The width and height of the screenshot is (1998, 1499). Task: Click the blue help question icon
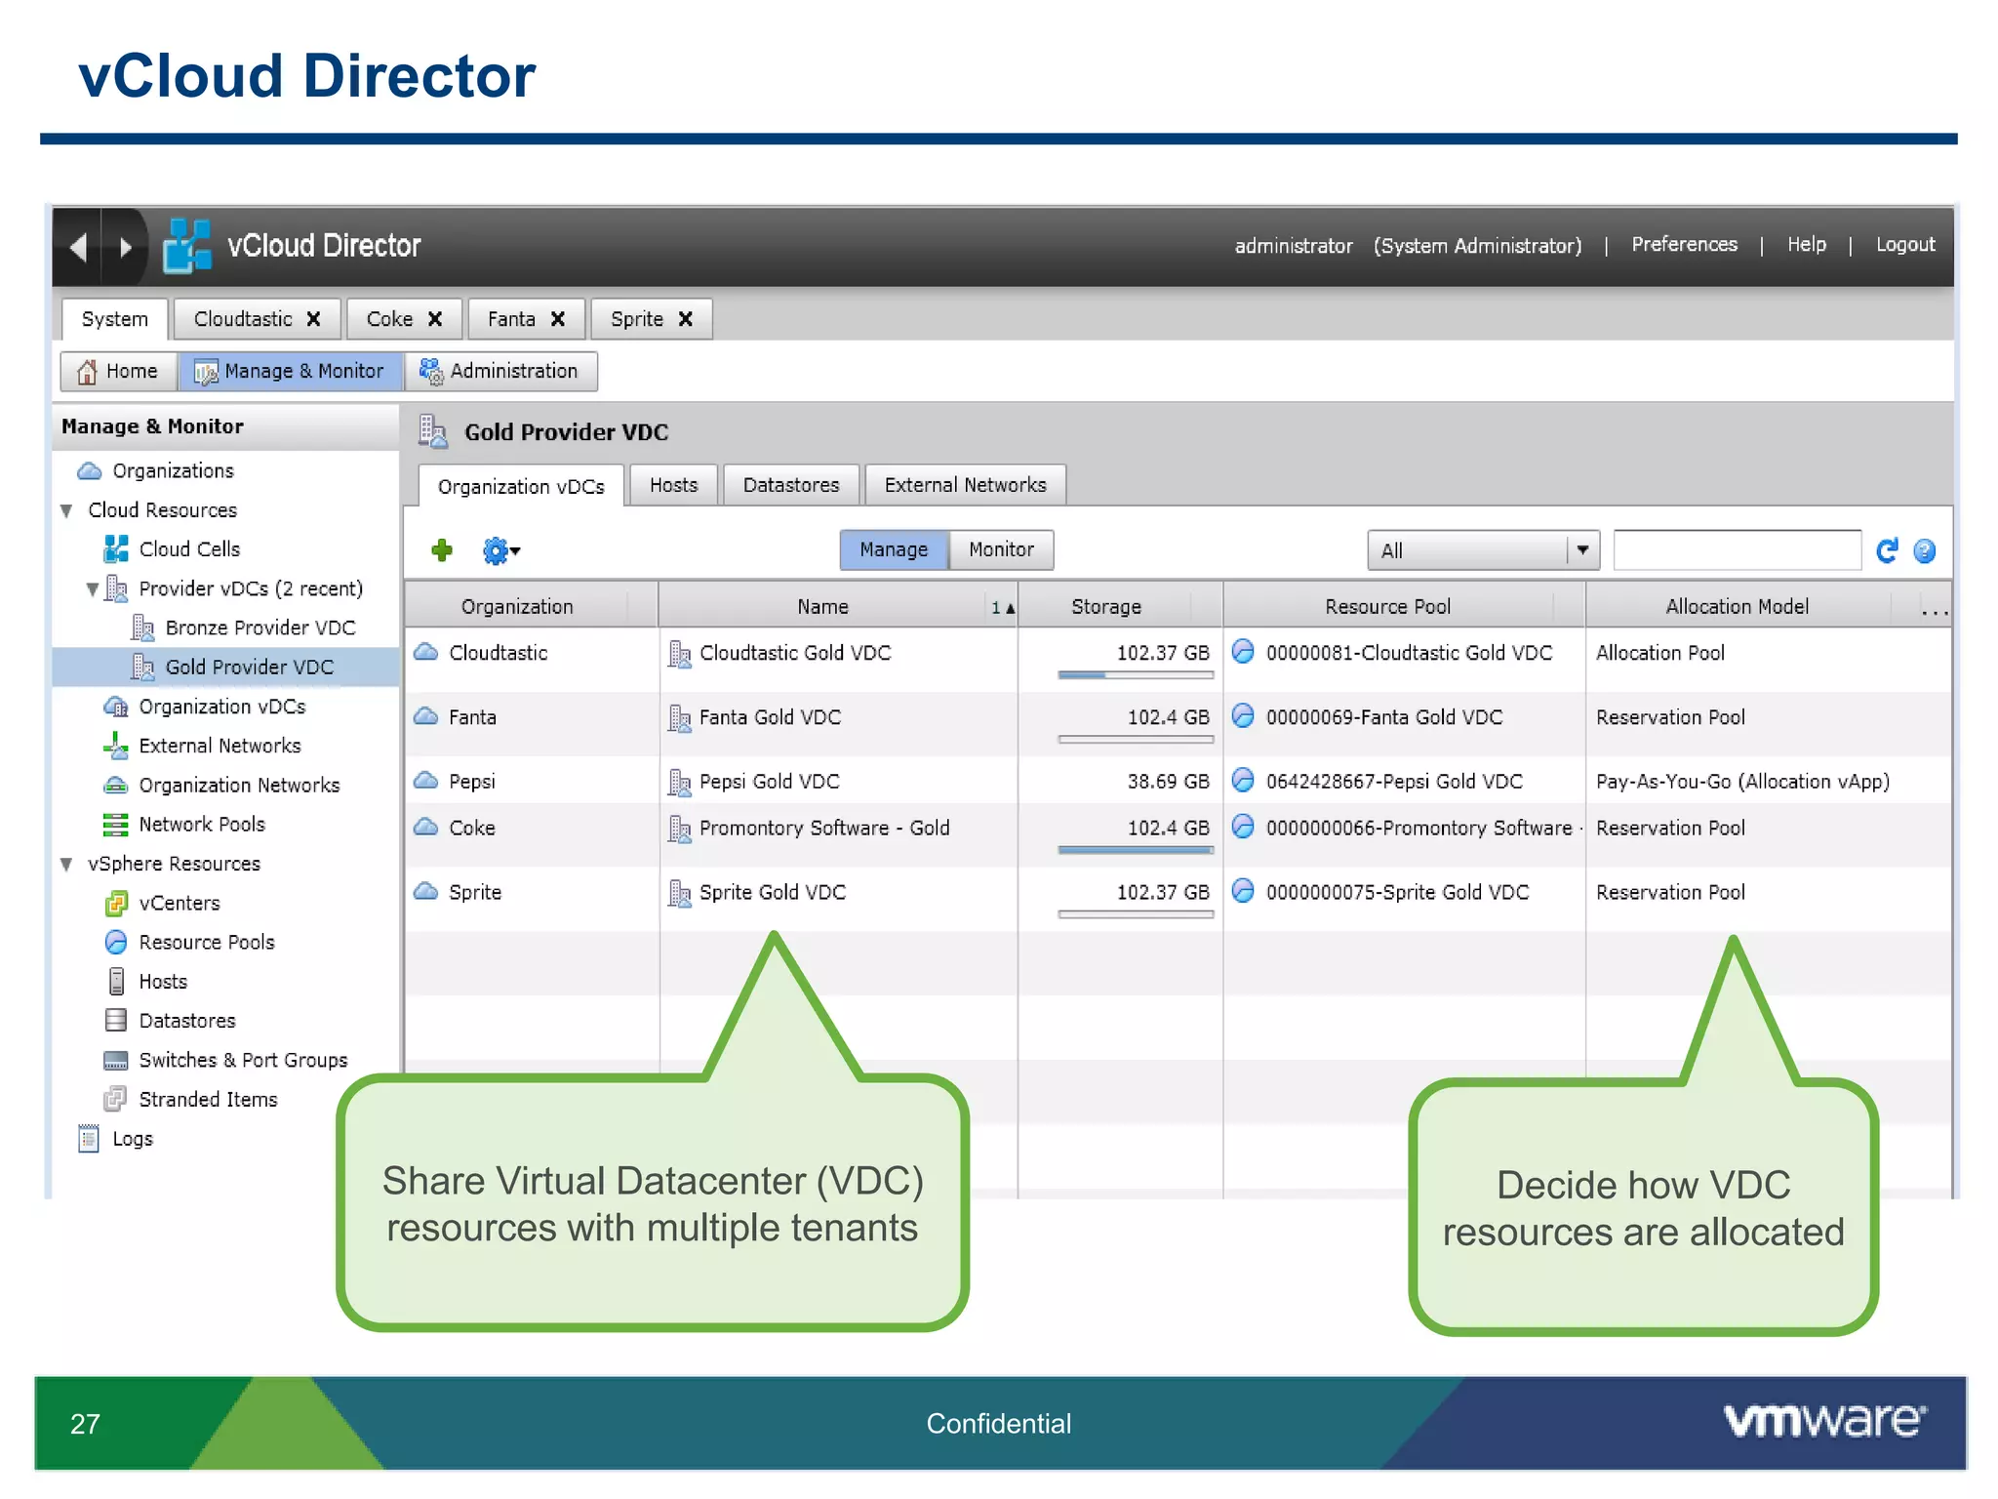tap(1924, 551)
